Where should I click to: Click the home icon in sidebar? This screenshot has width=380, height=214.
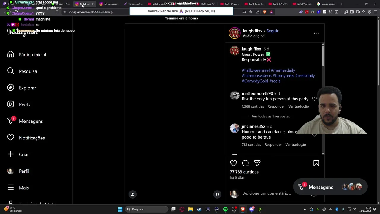click(x=11, y=54)
